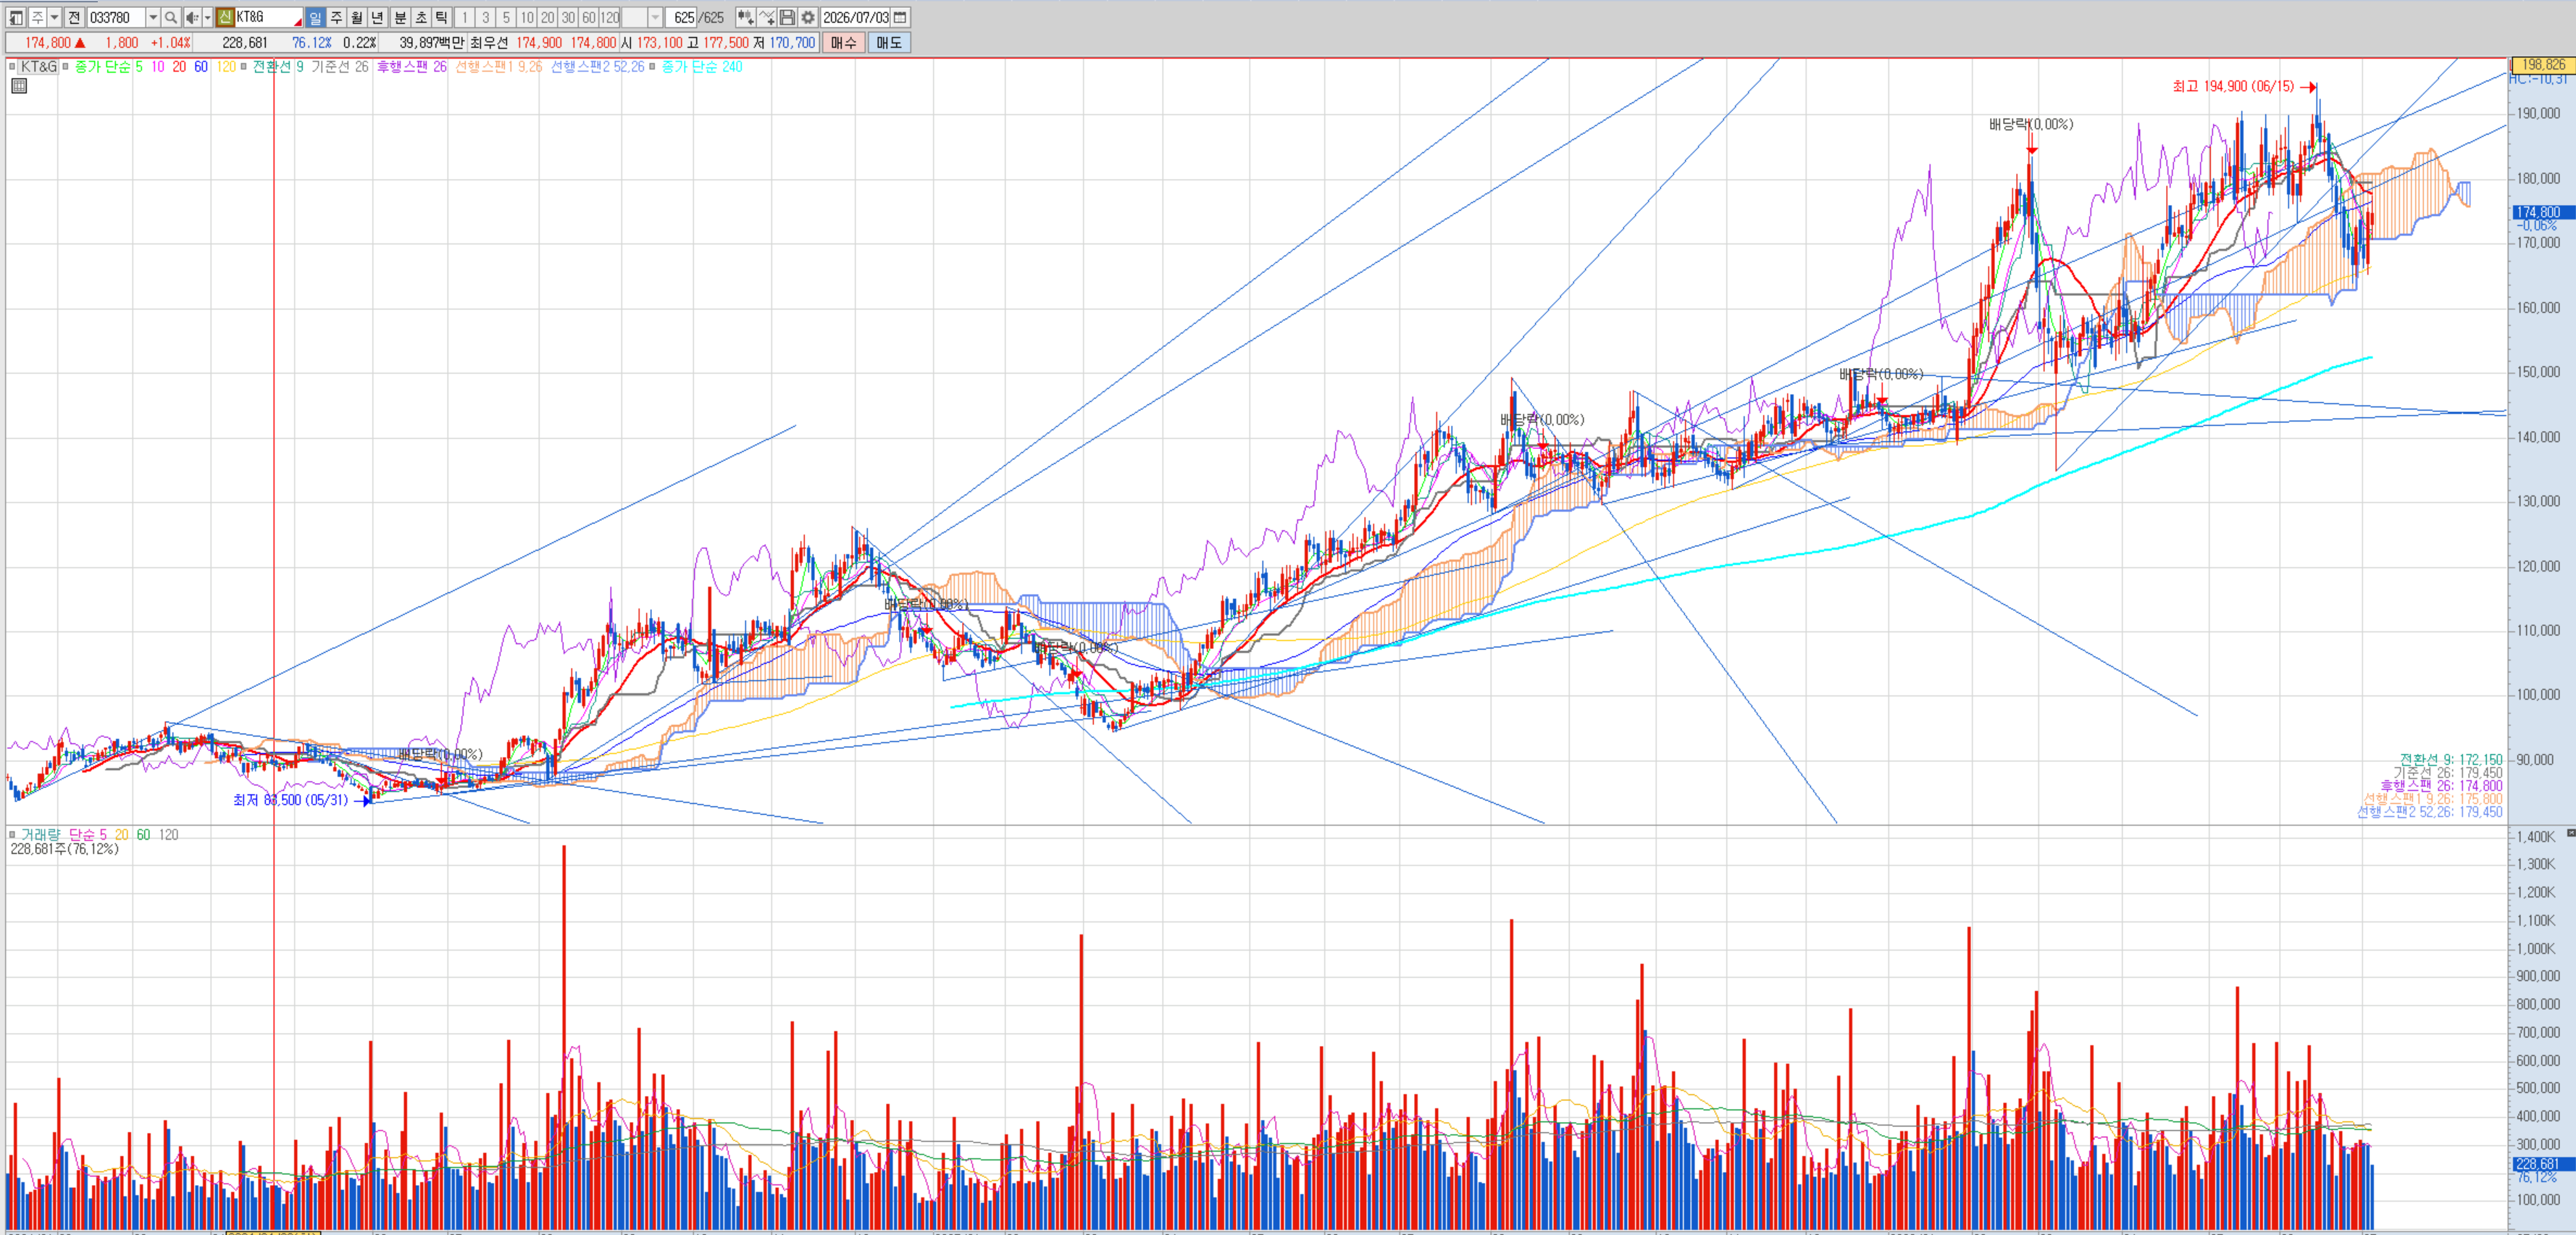
Task: Open the calendar date picker icon
Action: (x=900, y=17)
